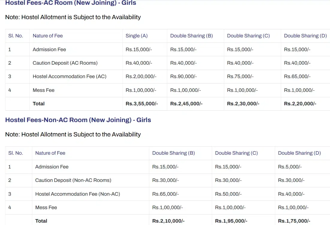Select the Rs.1,75,000/- total amount
This screenshot has width=330, height=225.
tap(294, 221)
